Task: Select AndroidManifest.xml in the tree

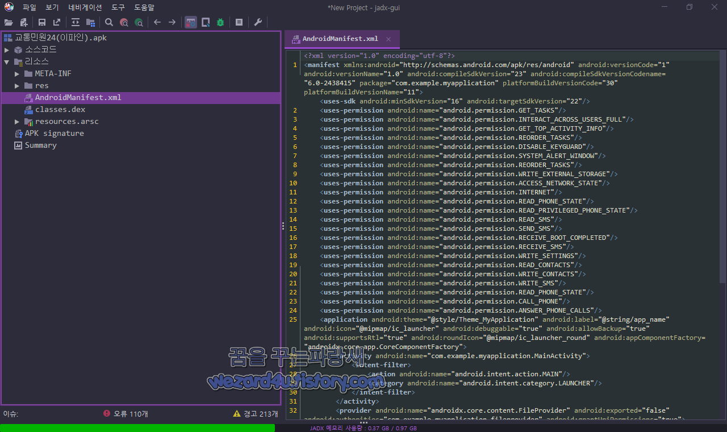Action: 78,97
